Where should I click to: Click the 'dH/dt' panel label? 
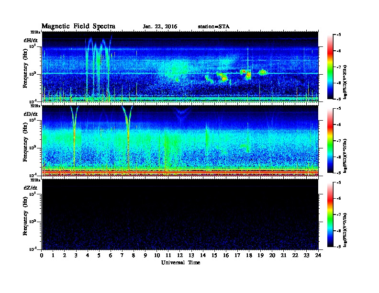(31, 40)
